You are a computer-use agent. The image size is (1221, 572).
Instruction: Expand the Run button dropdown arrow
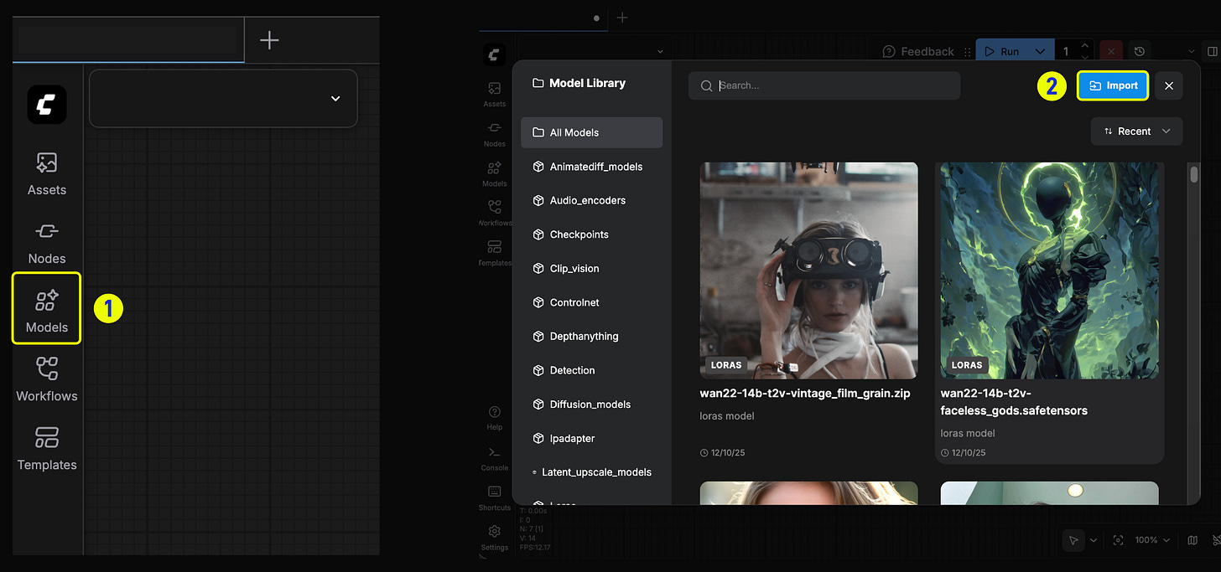(1040, 51)
